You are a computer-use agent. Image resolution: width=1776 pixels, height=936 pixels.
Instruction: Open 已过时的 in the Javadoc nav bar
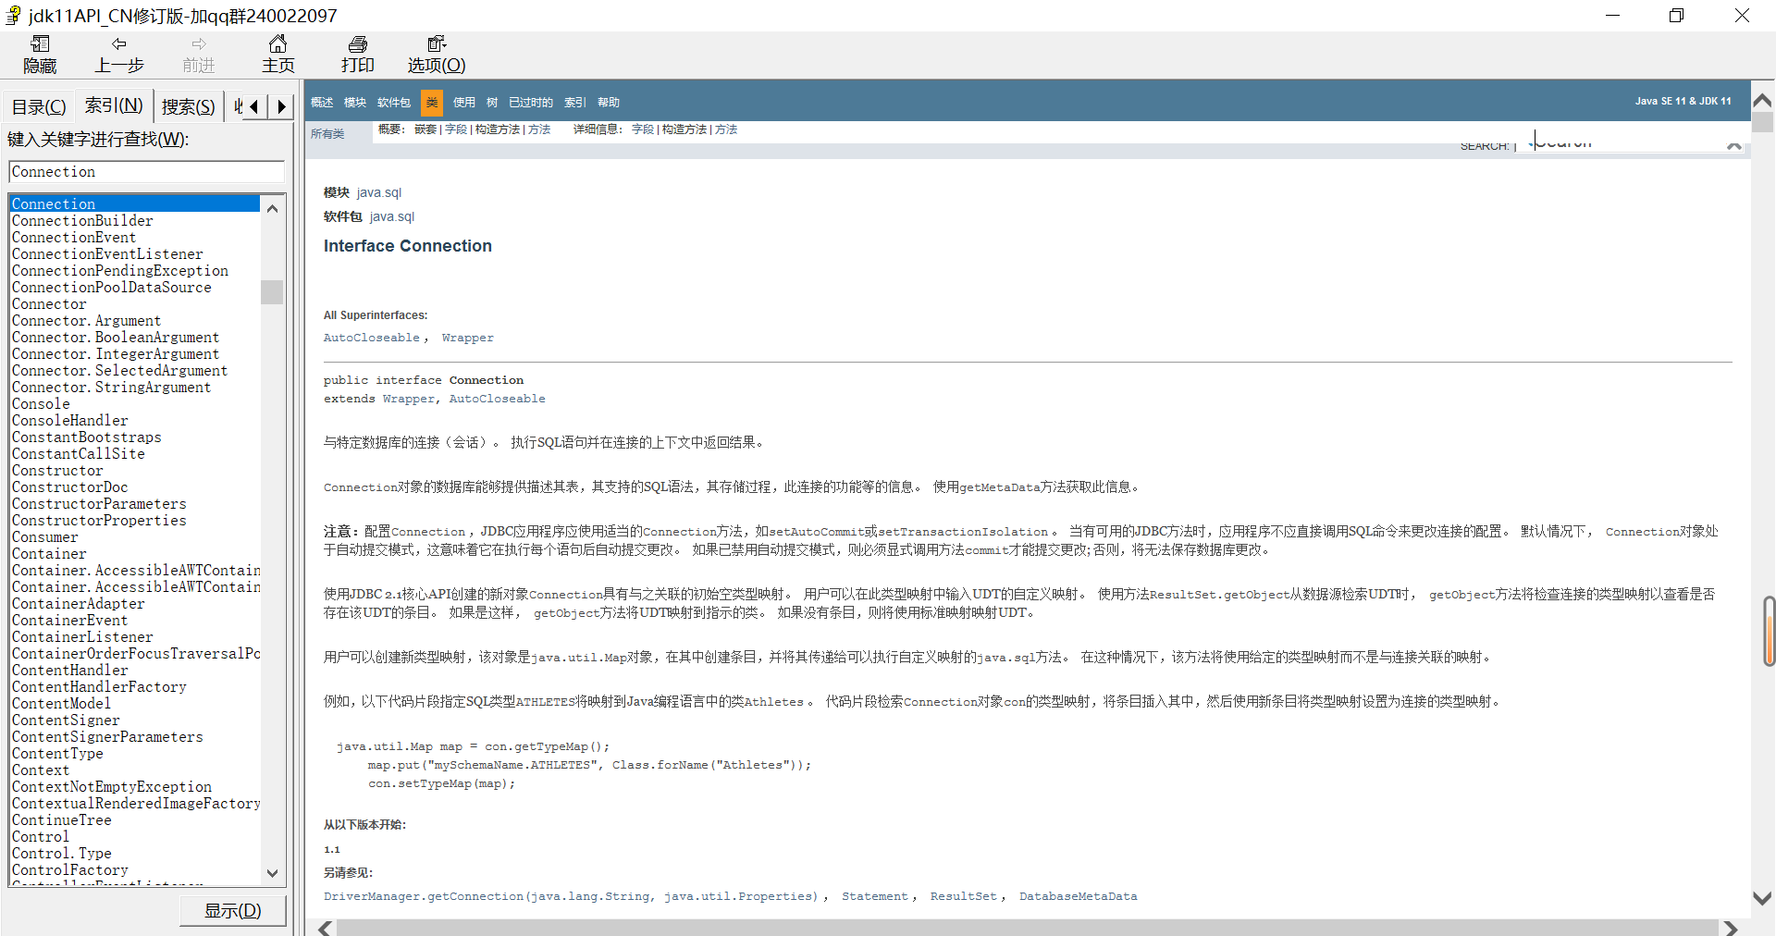point(531,103)
